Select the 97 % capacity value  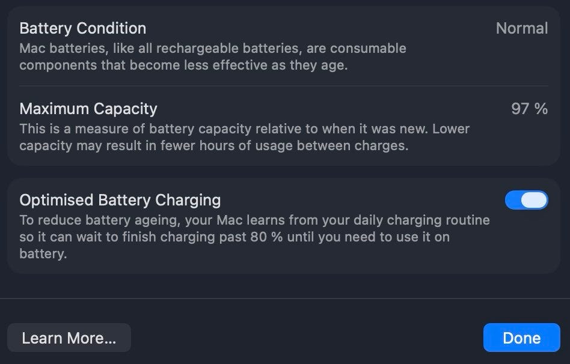[x=529, y=109]
